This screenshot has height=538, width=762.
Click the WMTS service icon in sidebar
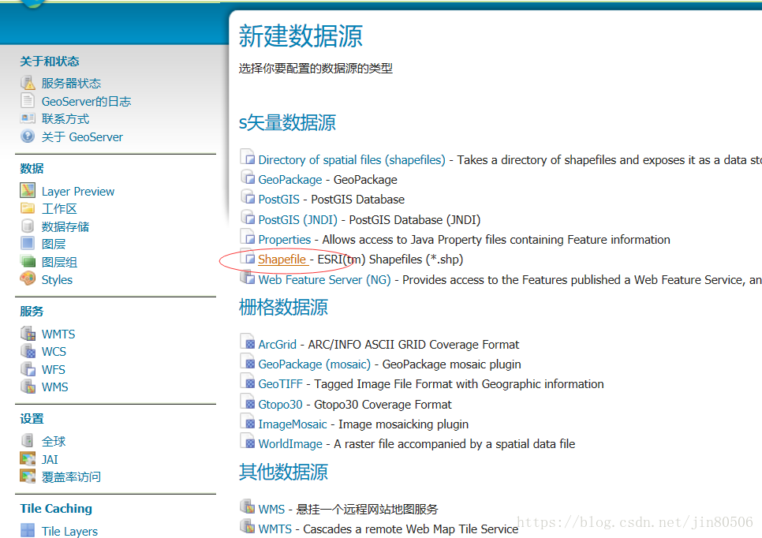[28, 334]
